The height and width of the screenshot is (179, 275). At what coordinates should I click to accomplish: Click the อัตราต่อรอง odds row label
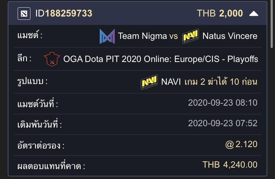[x=41, y=146]
